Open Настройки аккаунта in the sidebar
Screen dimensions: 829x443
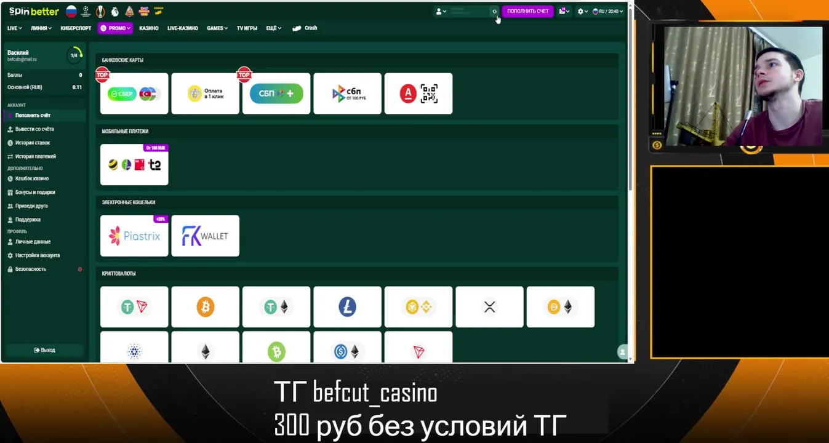click(44, 255)
